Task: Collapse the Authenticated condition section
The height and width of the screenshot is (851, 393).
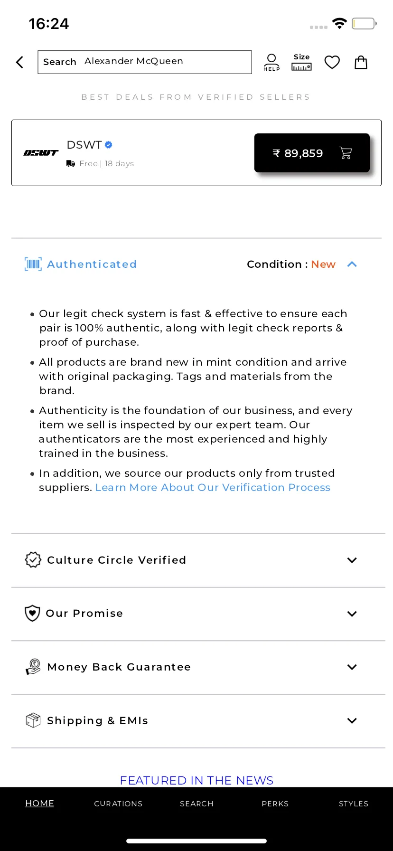Action: (352, 265)
